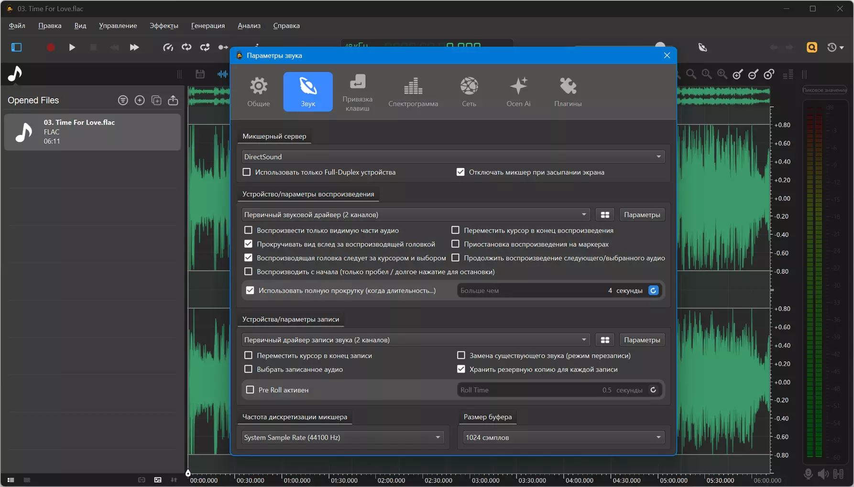This screenshot has height=487, width=854.
Task: Open the Ocen Ai tab
Action: 518,92
